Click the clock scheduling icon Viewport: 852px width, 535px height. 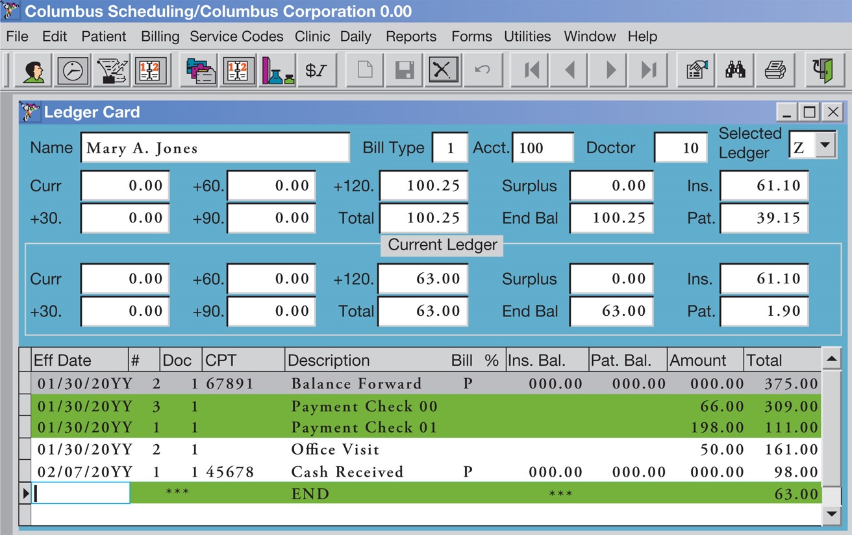[72, 70]
